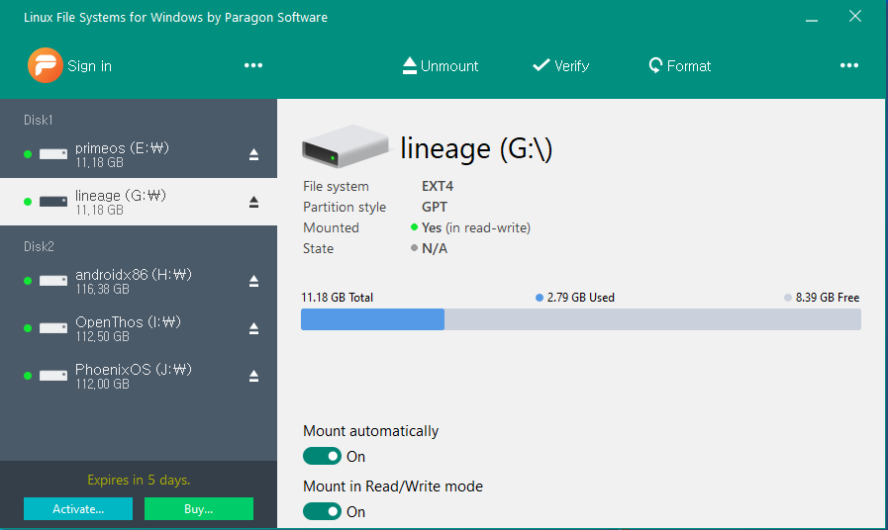
Task: Click the 'Yes (in read-write)' mounted status
Action: pyautogui.click(x=476, y=228)
